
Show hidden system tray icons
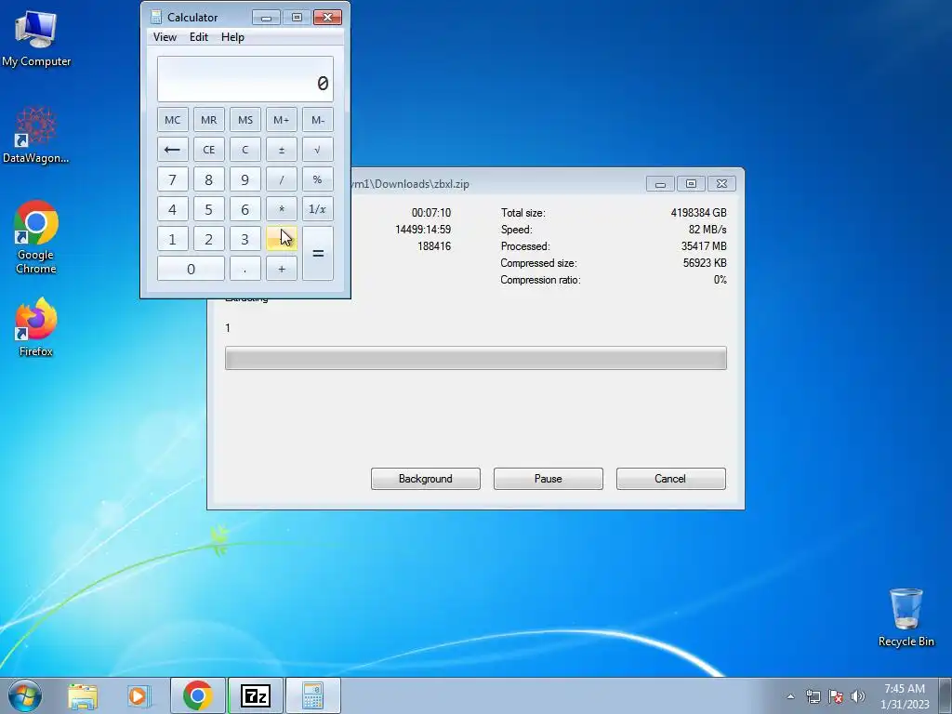coord(790,696)
